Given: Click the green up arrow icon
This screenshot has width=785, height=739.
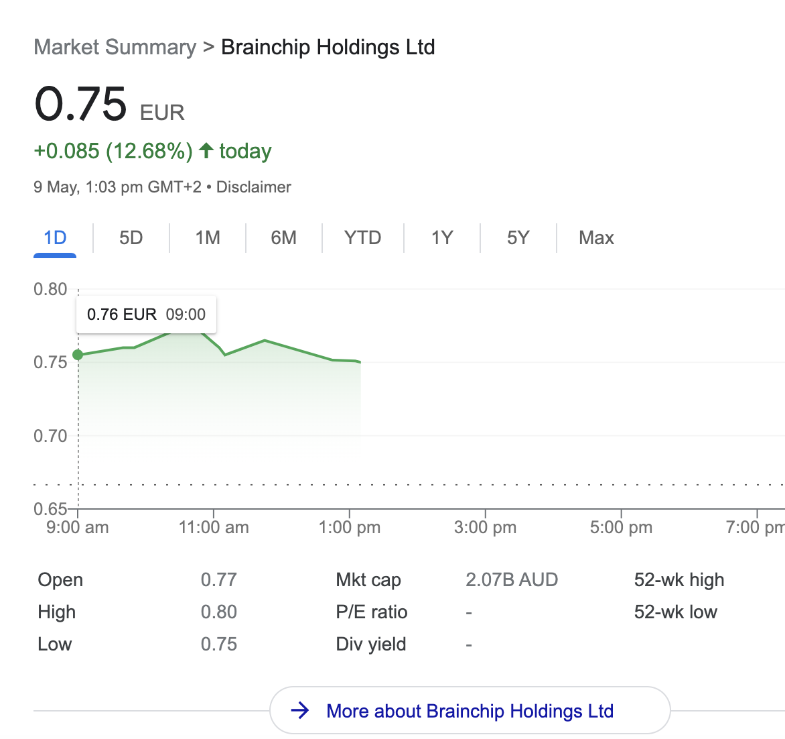Looking at the screenshot, I should click(x=206, y=150).
